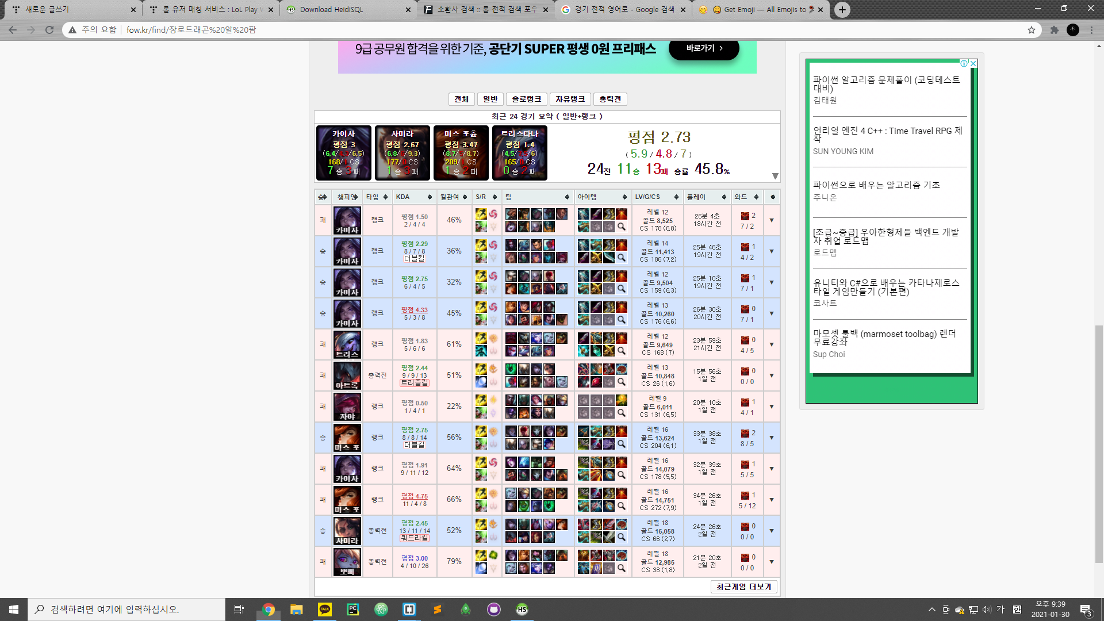Expand details of the Aatrox match row
Viewport: 1104px width, 621px height.
pyautogui.click(x=772, y=375)
